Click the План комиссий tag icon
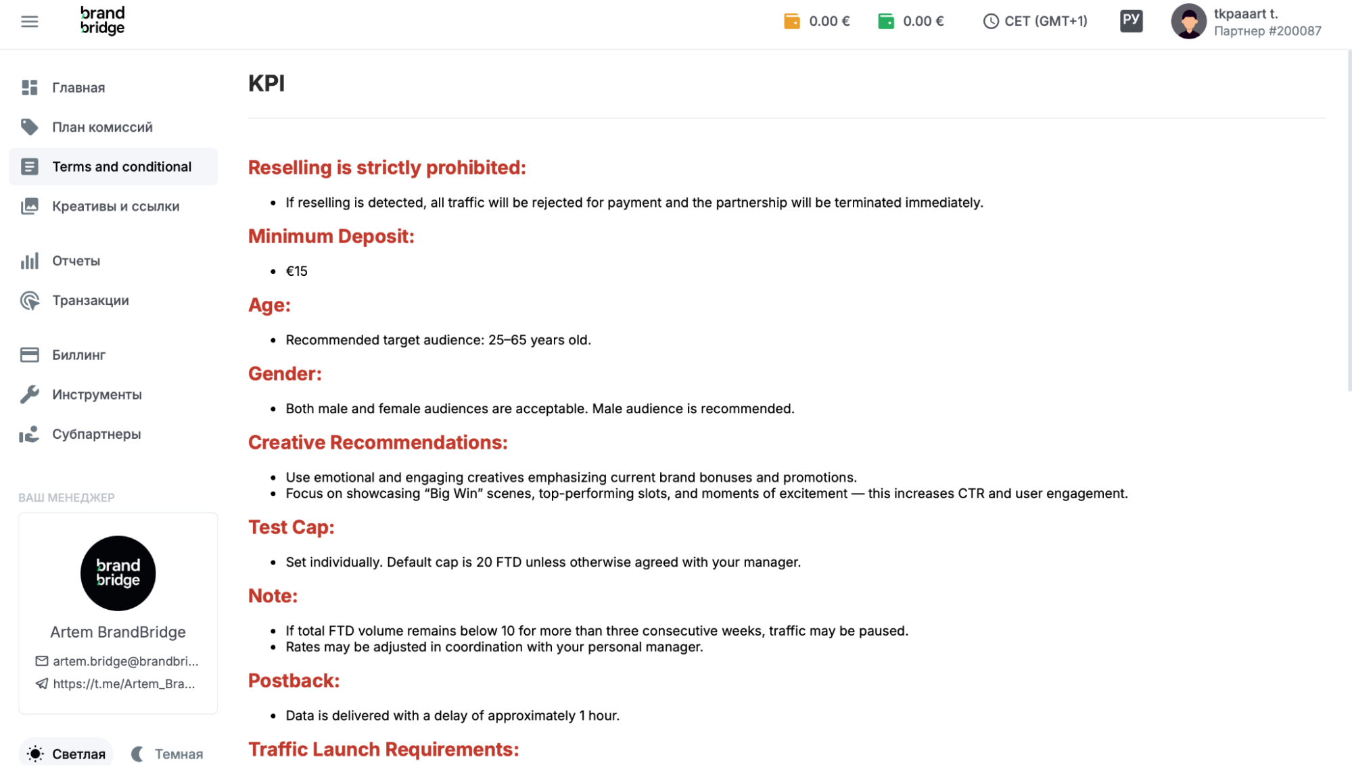This screenshot has width=1352, height=766. click(30, 127)
